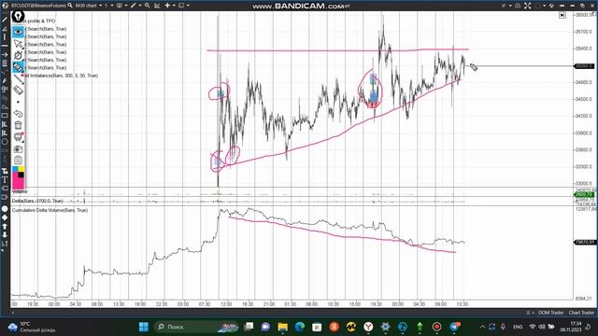Open the indicators icon in top toolbar

[x=120, y=6]
